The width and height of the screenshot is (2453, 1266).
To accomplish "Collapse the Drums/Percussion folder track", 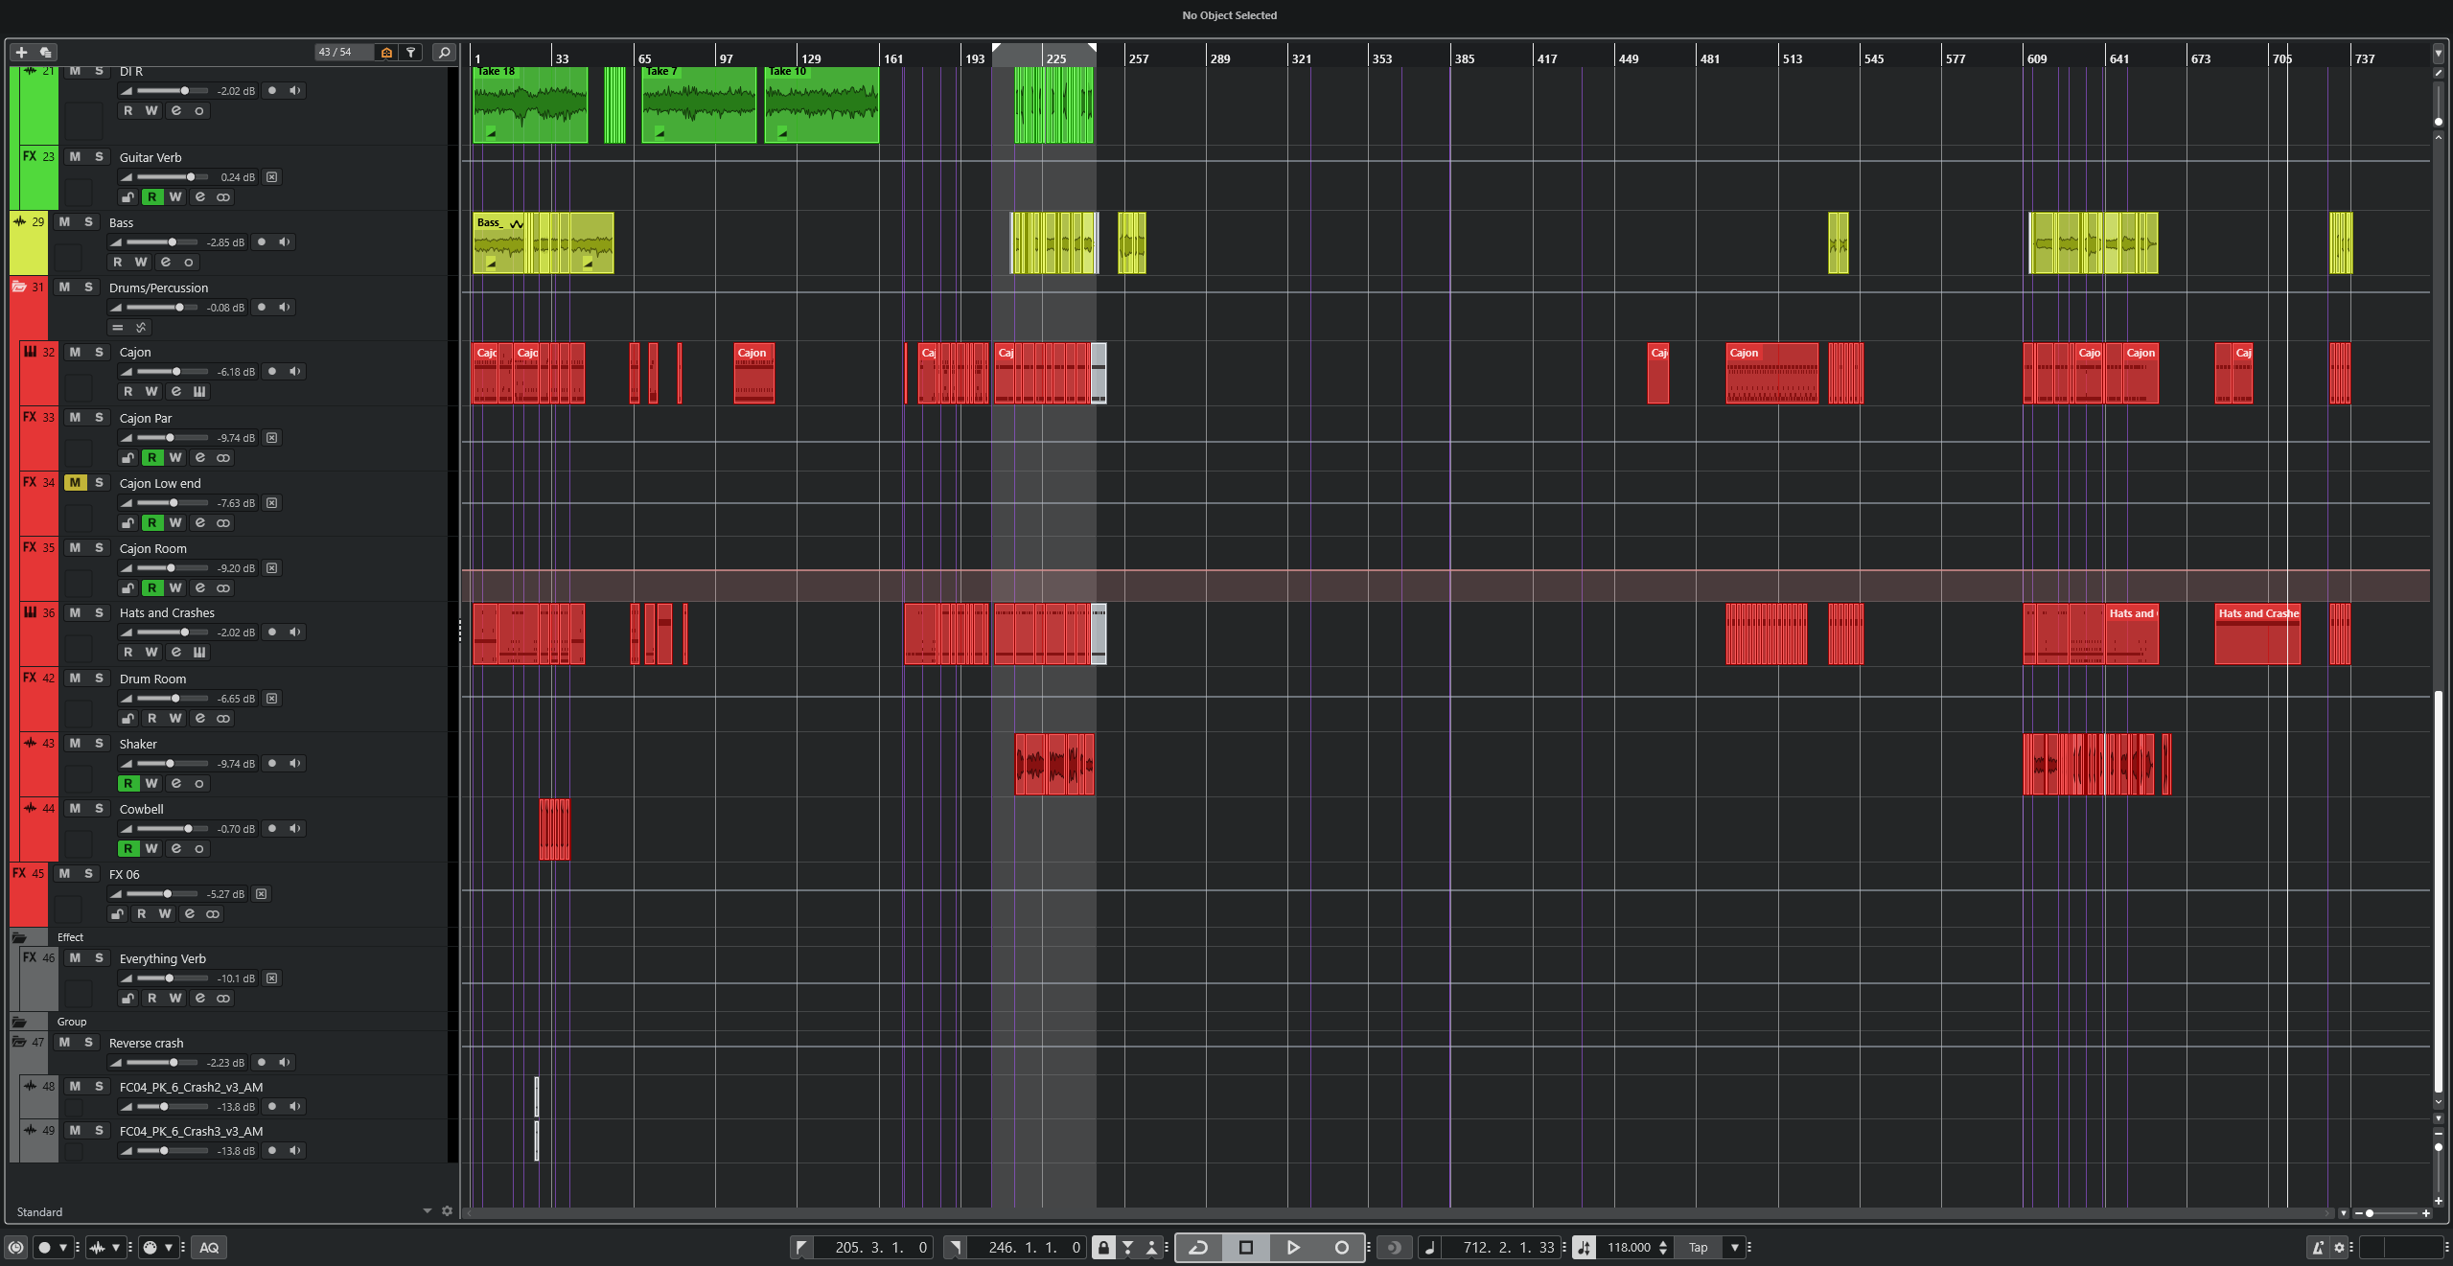I will pos(18,287).
